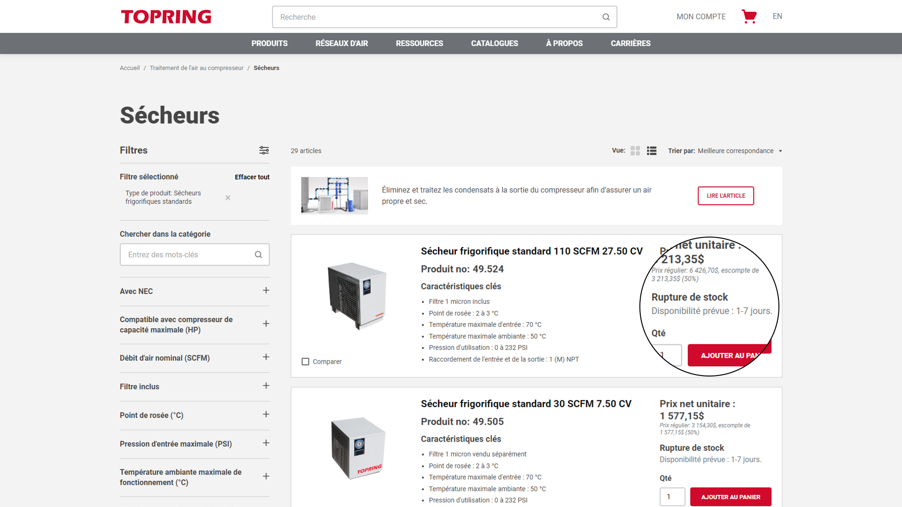Click the TOPRING logo
Image resolution: width=902 pixels, height=507 pixels.
coord(166,17)
